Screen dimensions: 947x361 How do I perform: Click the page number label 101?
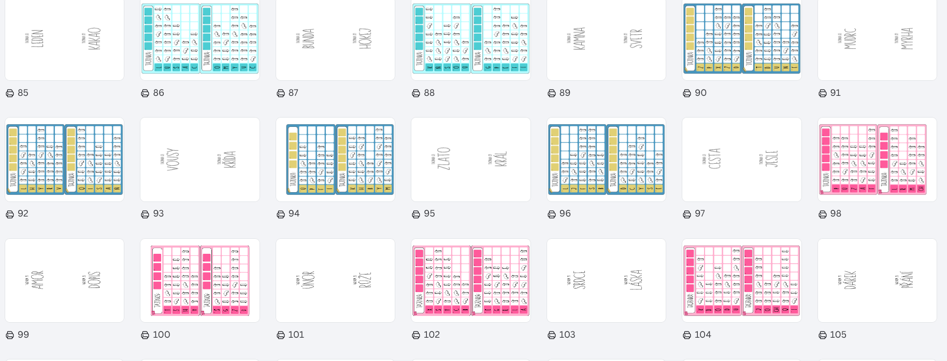coord(296,335)
